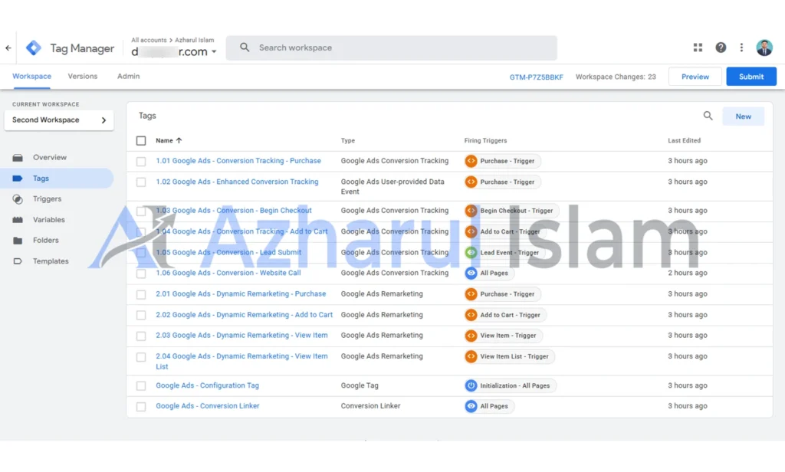This screenshot has width=785, height=472.
Task: Click the Workspace Changes: 23 text
Action: [x=616, y=77]
